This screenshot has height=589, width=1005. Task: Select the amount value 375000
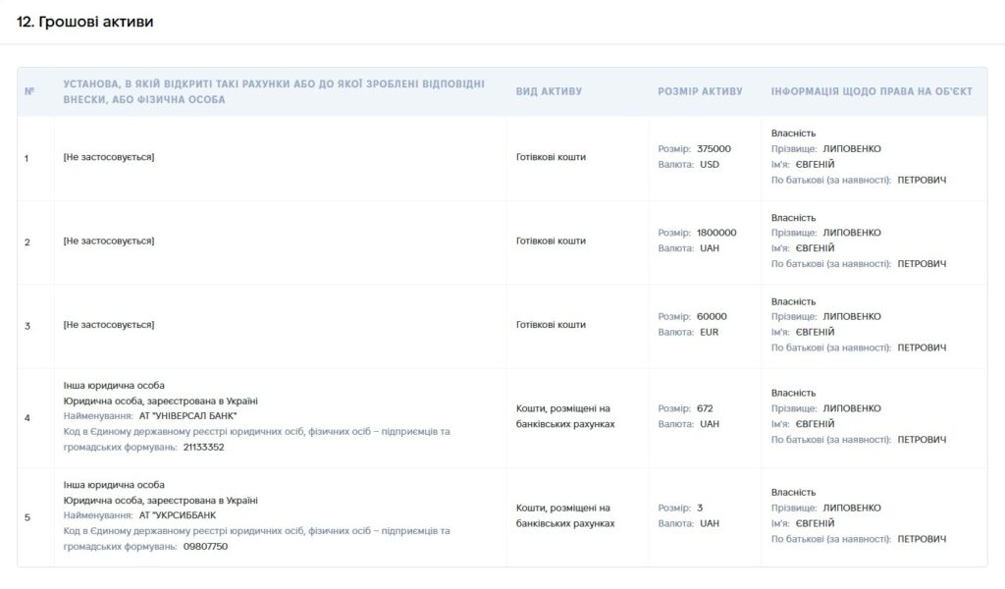pos(714,148)
